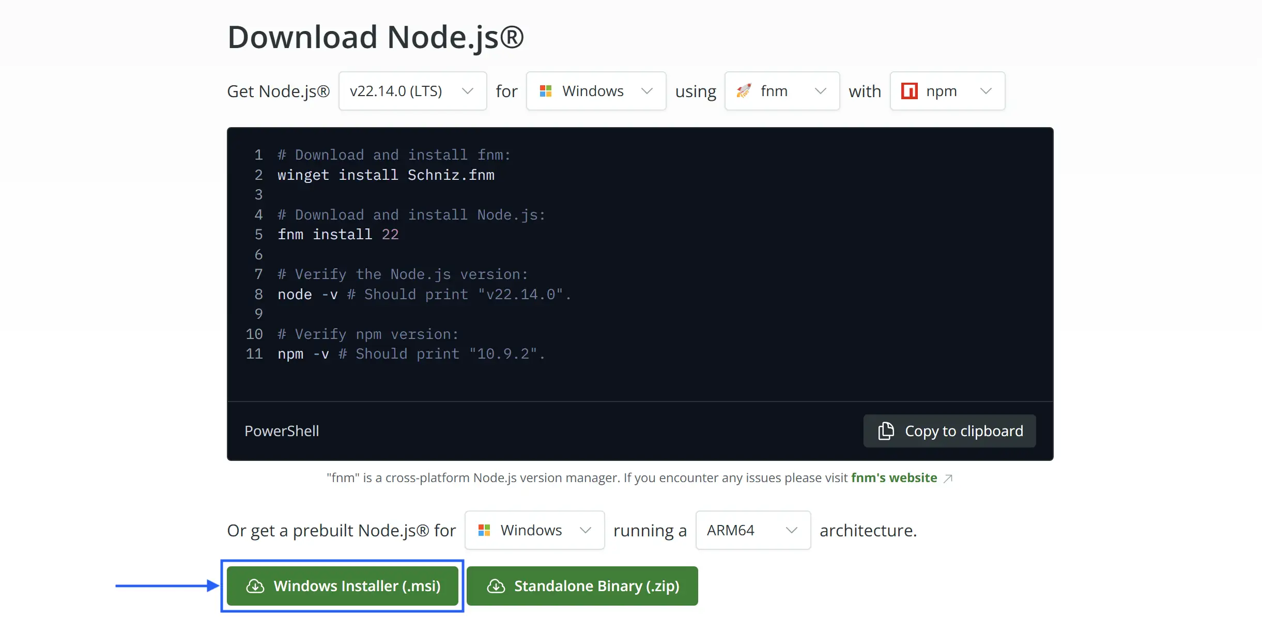Viewport: 1262px width, 618px height.
Task: Click the chevron on the ARM64 dropdown
Action: pos(792,530)
